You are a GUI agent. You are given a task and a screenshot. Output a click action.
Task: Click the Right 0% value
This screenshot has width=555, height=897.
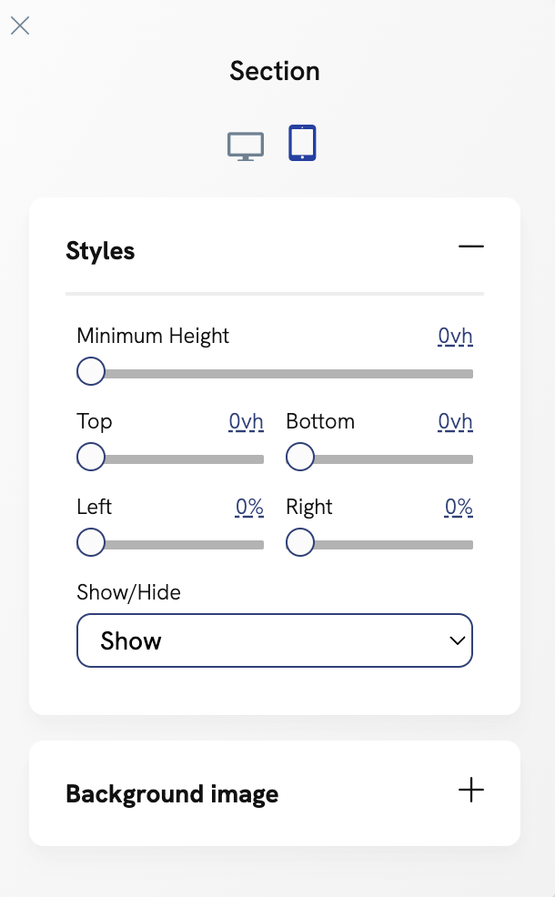[x=459, y=507]
